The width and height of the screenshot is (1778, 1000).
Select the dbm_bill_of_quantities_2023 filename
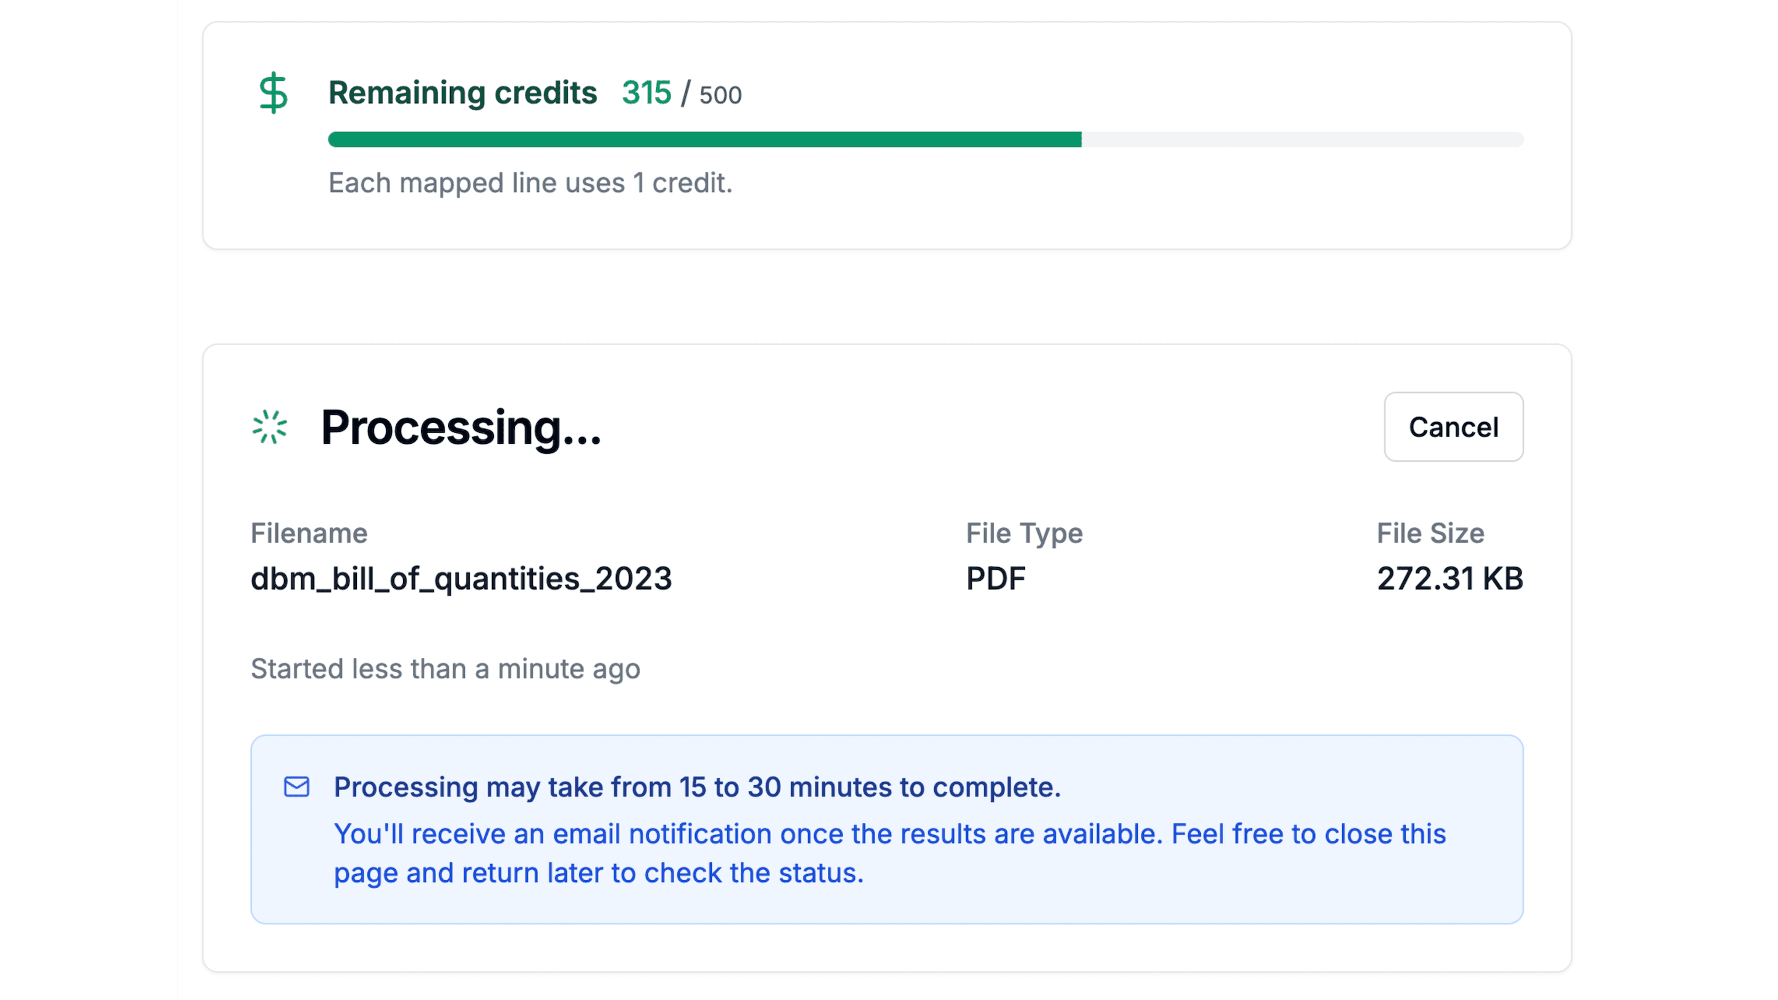point(461,578)
